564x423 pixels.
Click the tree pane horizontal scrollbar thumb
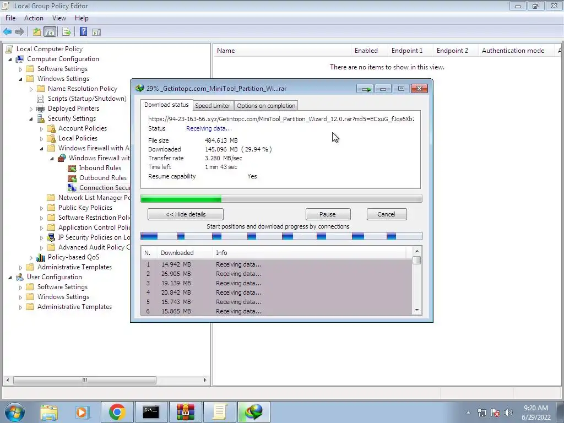85,380
